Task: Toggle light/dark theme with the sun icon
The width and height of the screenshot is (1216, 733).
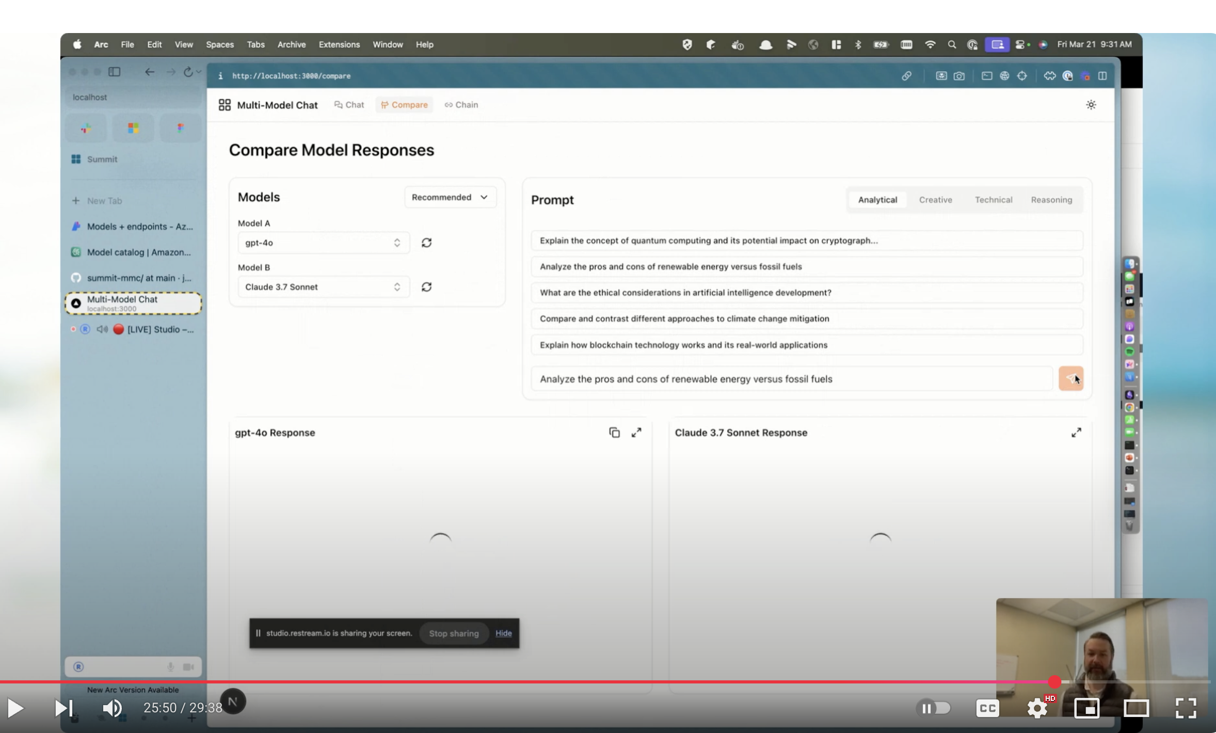Action: click(1091, 104)
